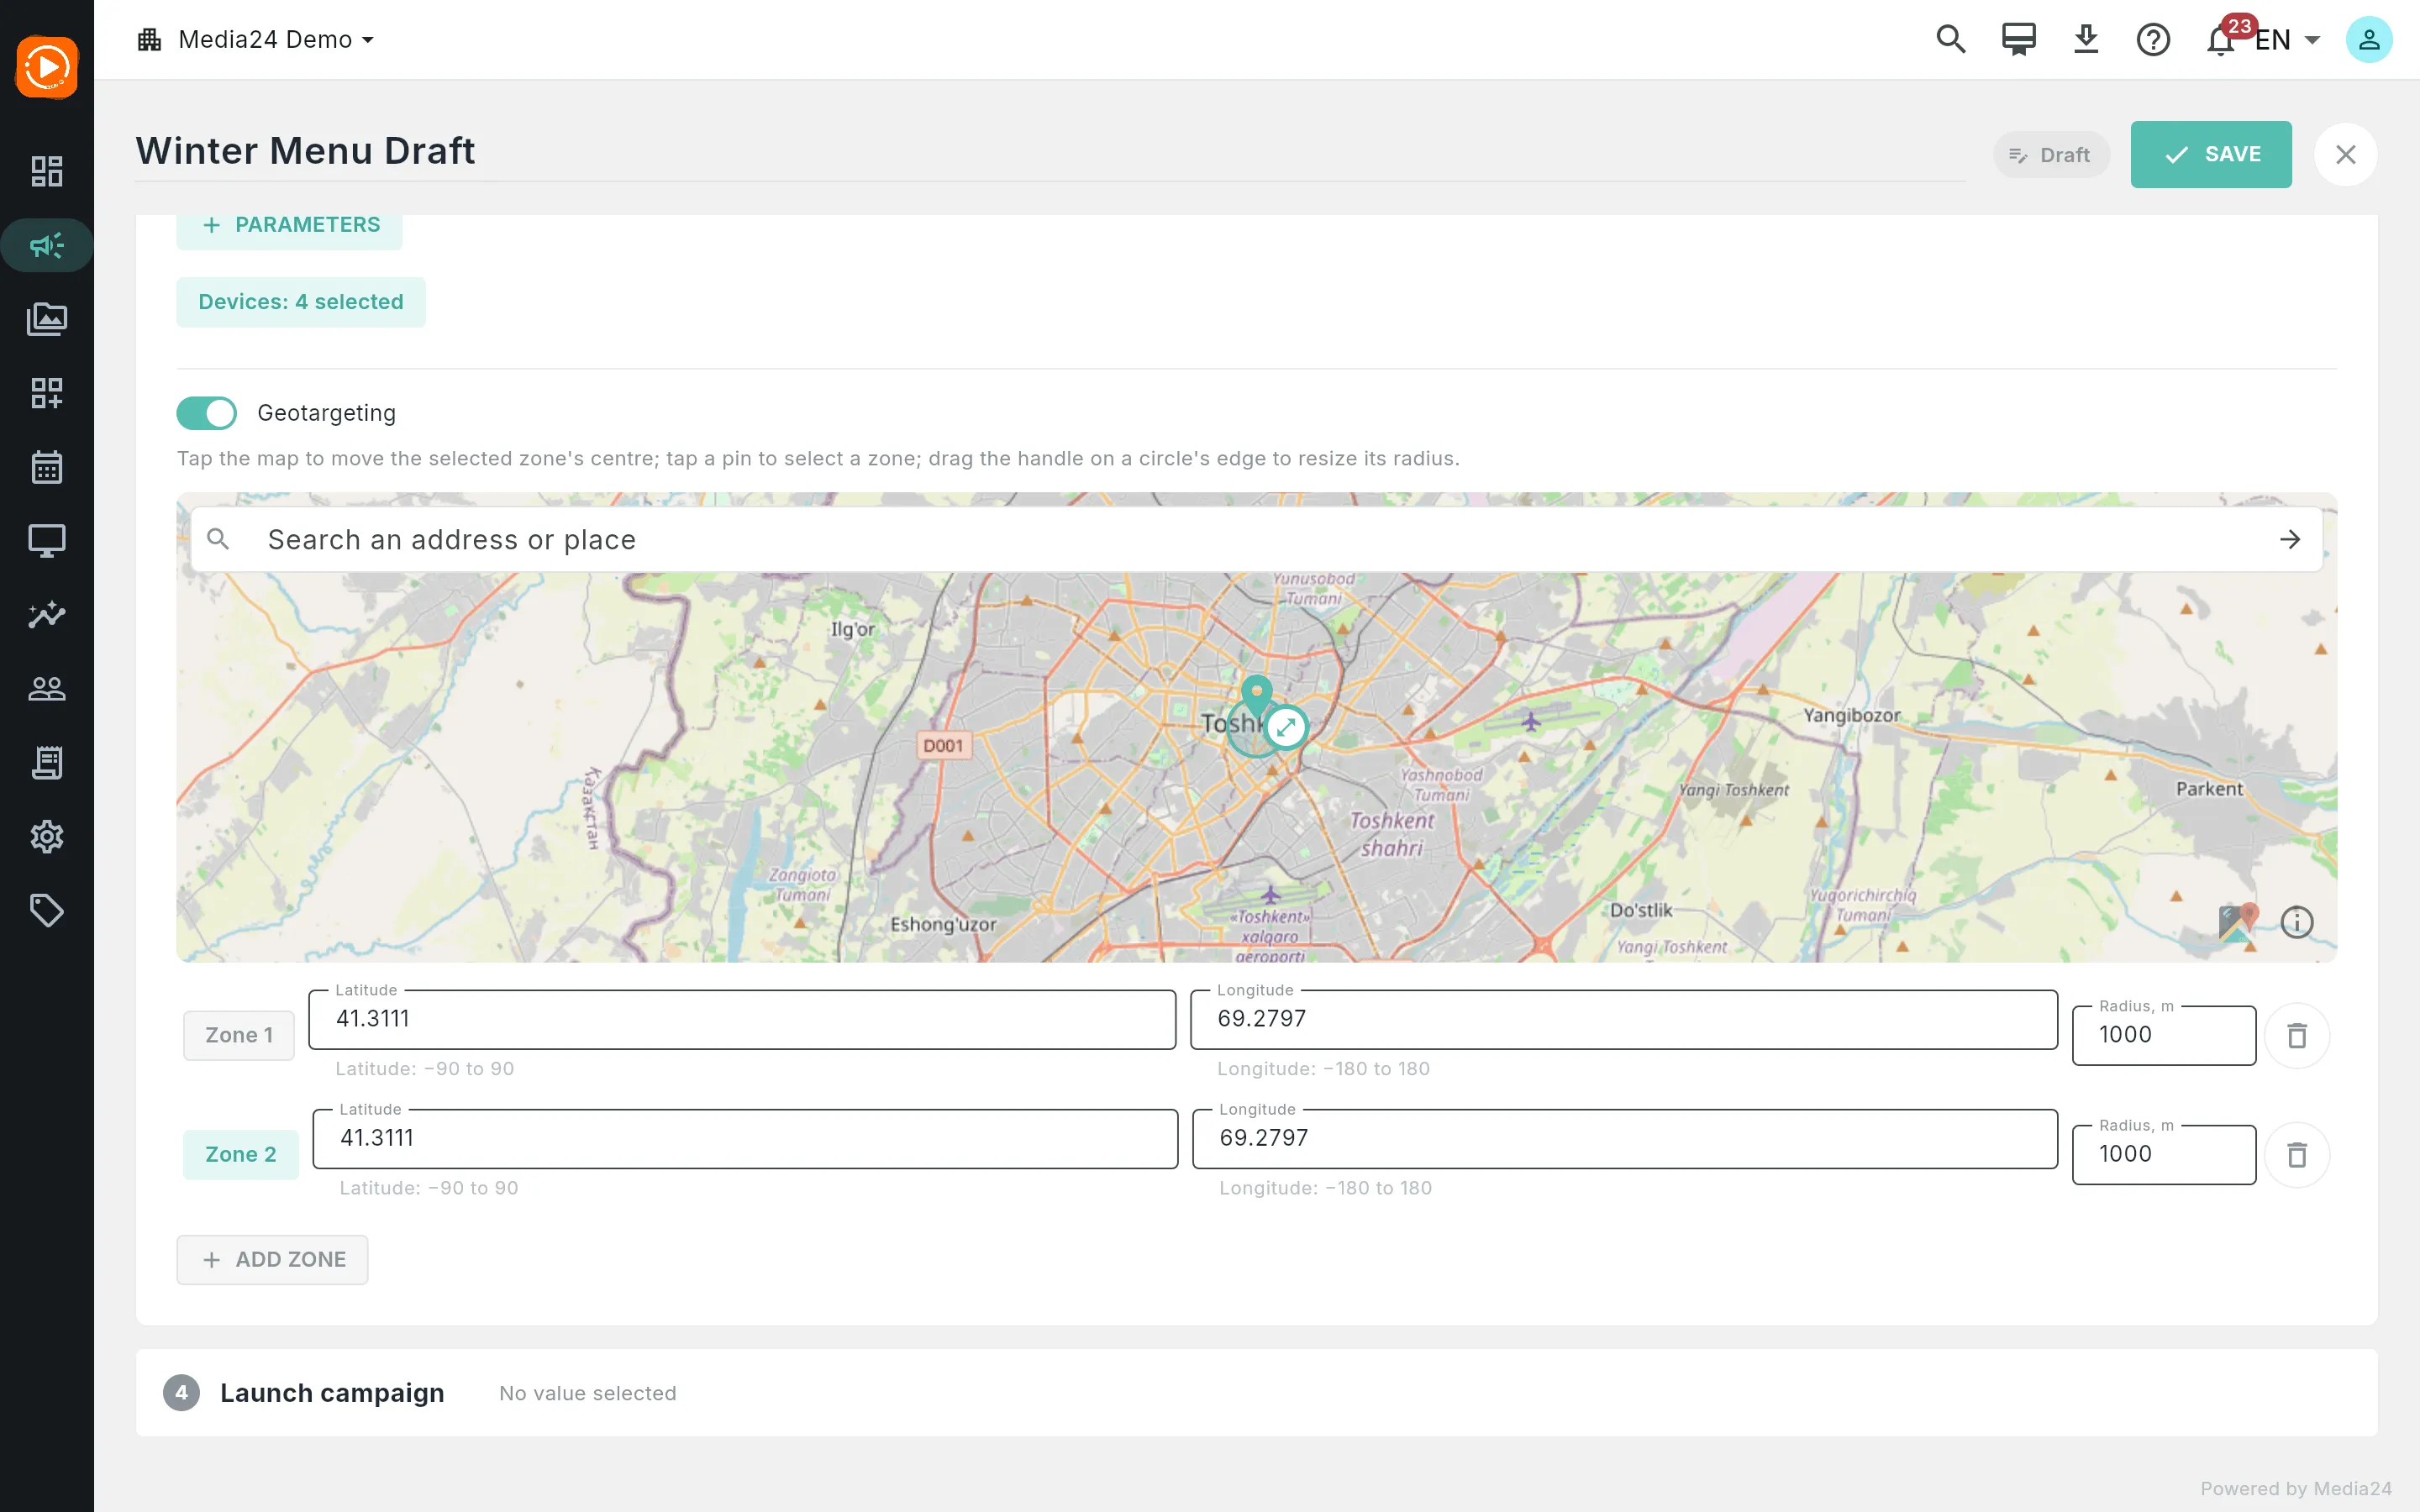Open the users group icon
Screen dimensions: 2420x1512
(47, 689)
